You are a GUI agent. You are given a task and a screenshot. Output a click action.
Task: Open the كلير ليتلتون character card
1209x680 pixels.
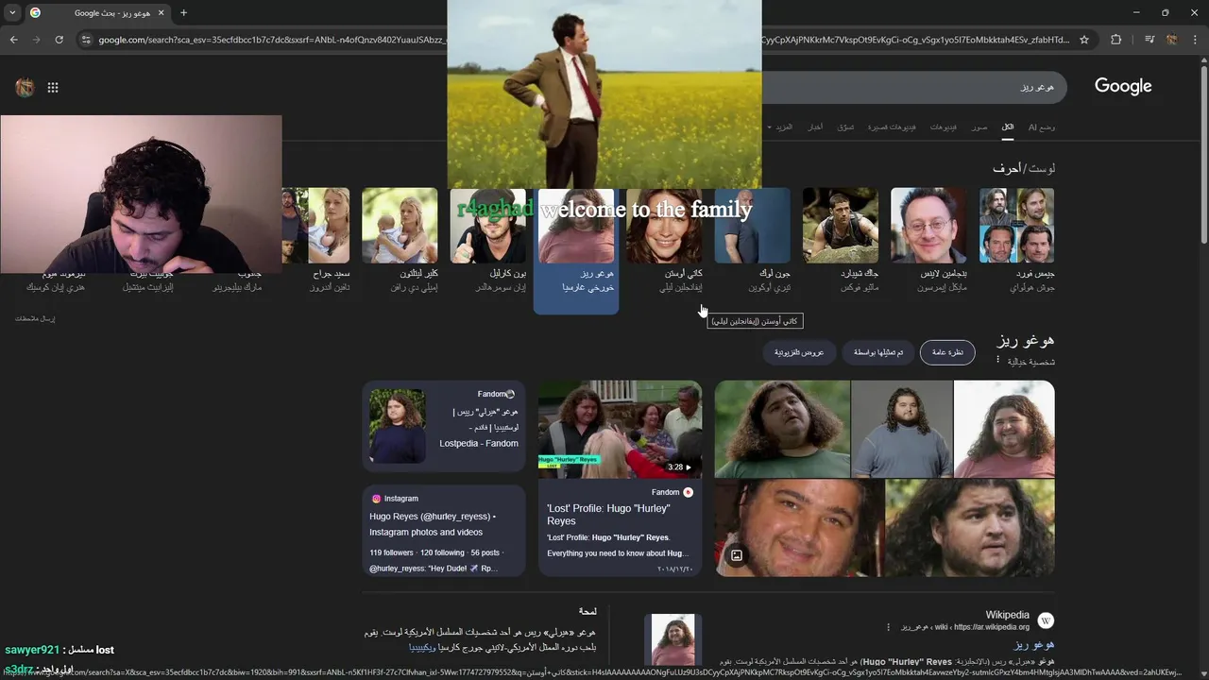[x=400, y=241]
